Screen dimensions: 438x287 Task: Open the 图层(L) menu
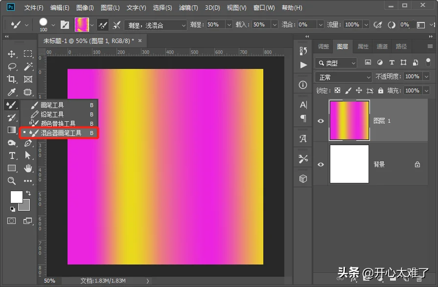pyautogui.click(x=110, y=8)
